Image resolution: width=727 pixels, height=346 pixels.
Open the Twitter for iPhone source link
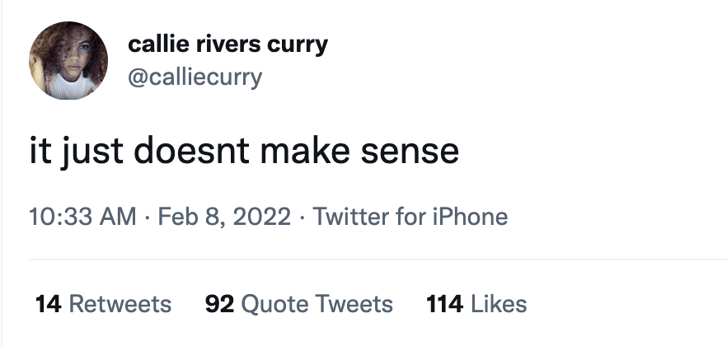410,217
